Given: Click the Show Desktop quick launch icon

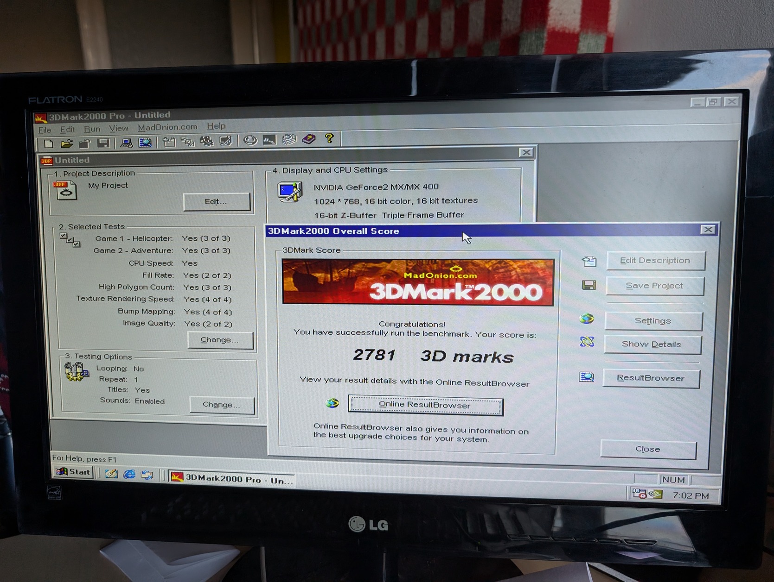Looking at the screenshot, I should (x=111, y=474).
